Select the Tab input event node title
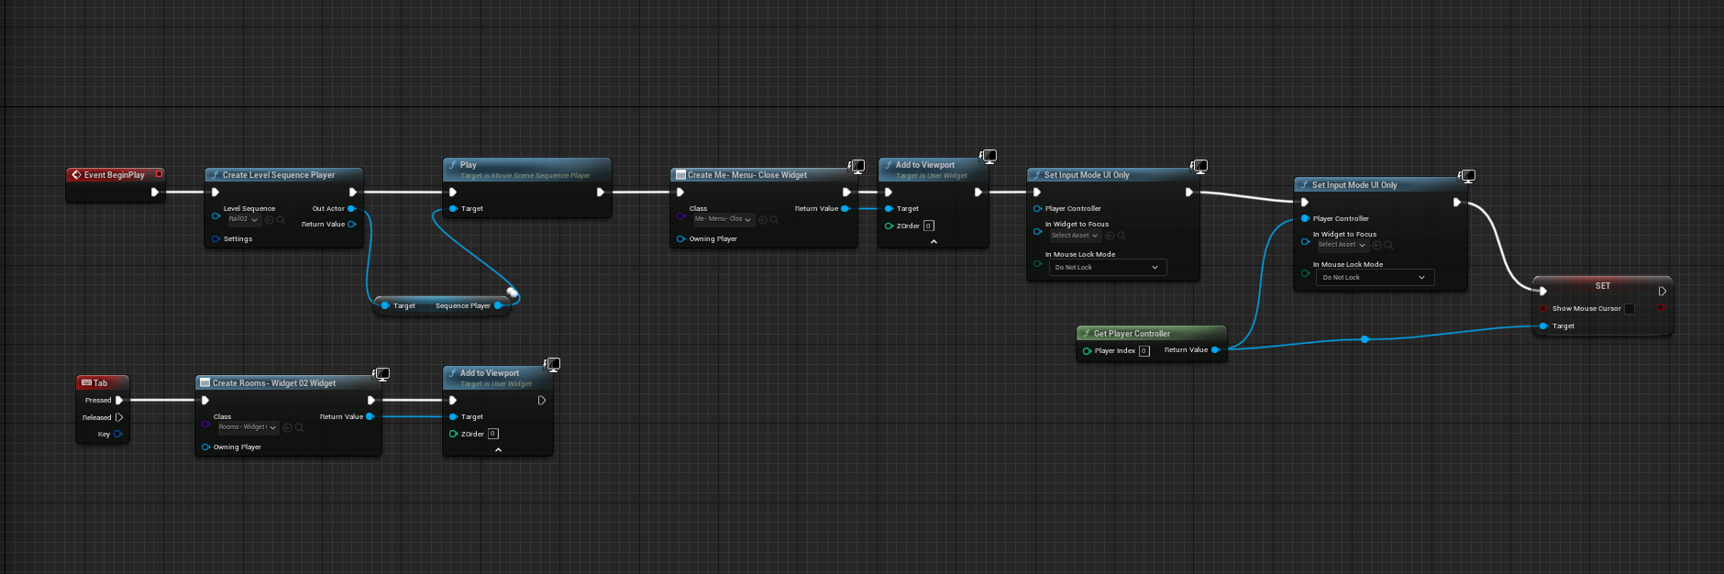 (x=101, y=383)
